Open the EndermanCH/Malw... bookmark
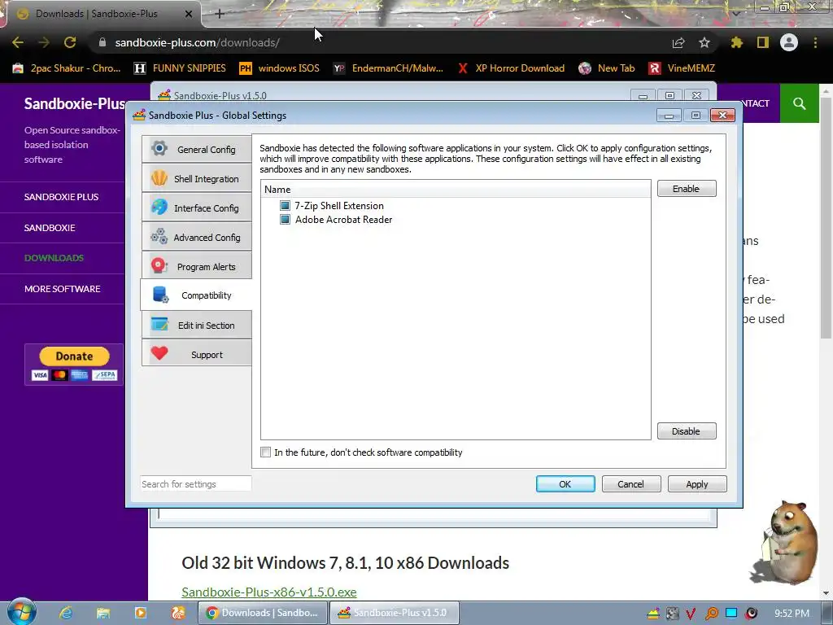 (388, 68)
